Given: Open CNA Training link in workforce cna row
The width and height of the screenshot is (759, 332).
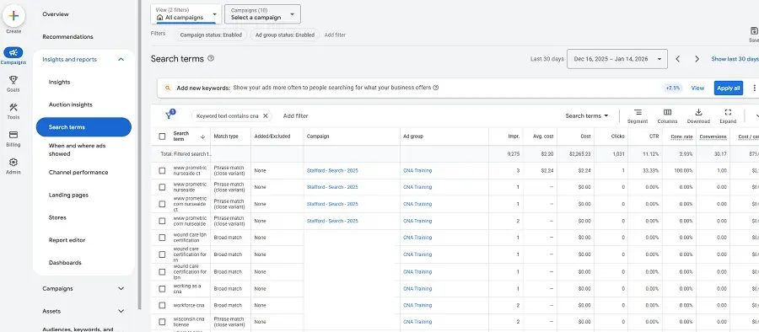Looking at the screenshot, I should click(x=417, y=305).
